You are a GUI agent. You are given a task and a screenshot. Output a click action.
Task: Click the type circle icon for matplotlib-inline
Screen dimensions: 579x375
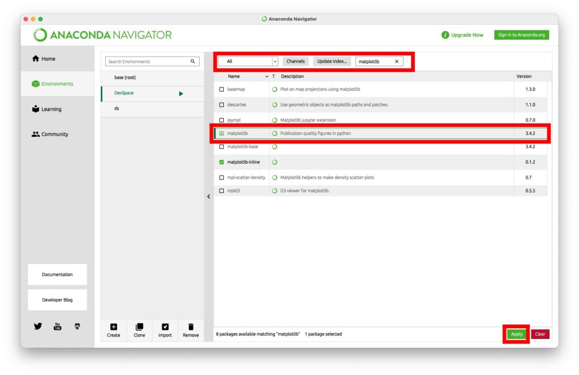(274, 162)
